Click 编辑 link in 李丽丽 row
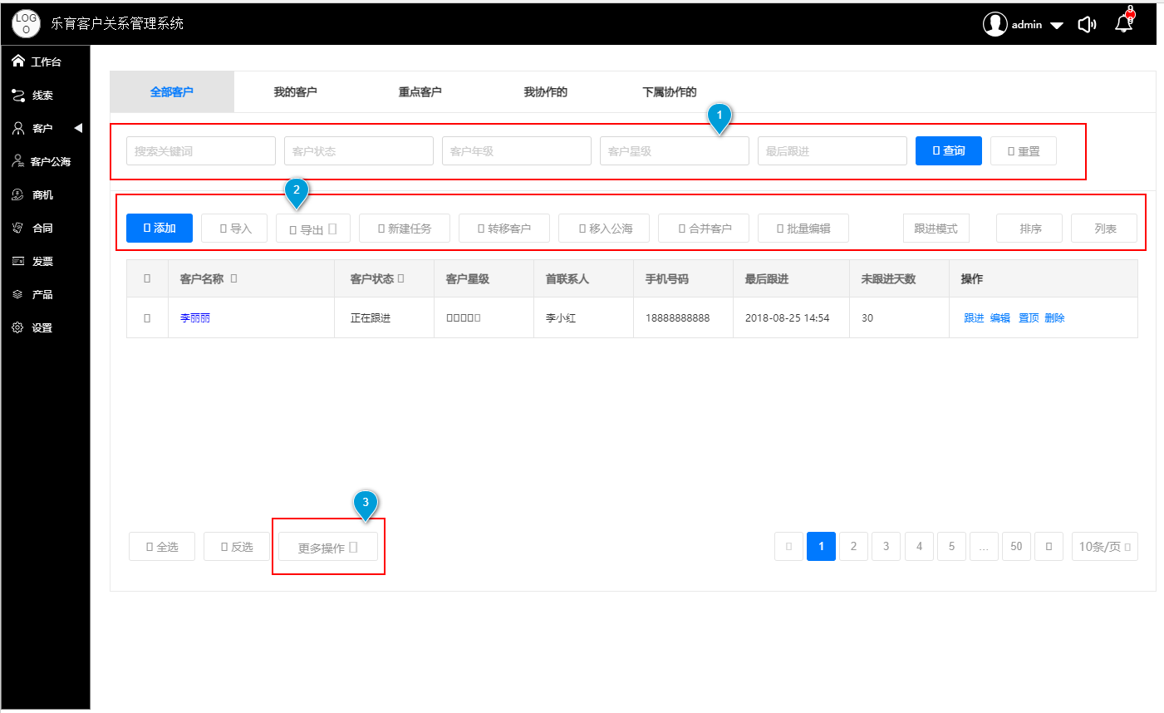1164x713 pixels. 1000,318
